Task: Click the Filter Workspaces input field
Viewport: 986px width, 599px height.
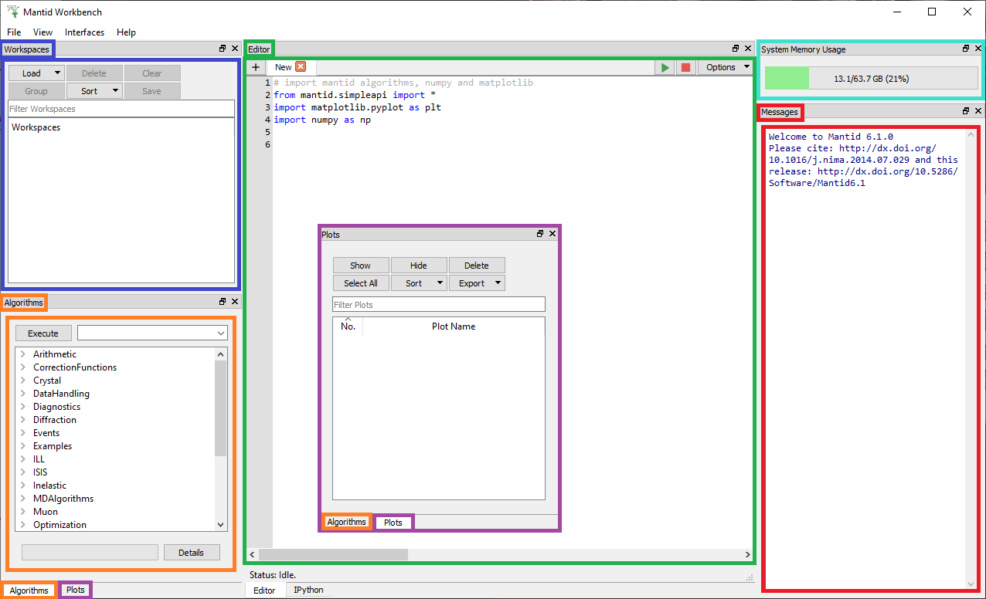Action: click(x=121, y=109)
